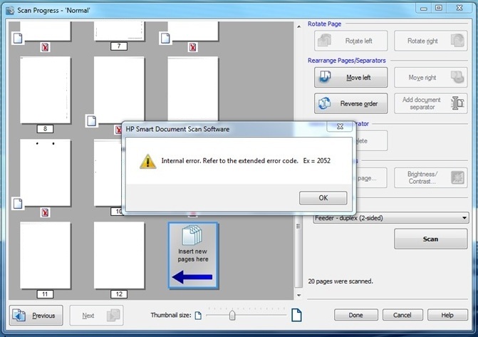
Task: Click the thumbnail pane scrollbar grip
Action: click(x=298, y=227)
